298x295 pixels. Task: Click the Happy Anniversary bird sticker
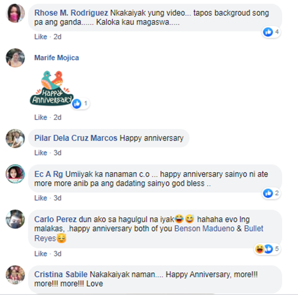(52, 88)
